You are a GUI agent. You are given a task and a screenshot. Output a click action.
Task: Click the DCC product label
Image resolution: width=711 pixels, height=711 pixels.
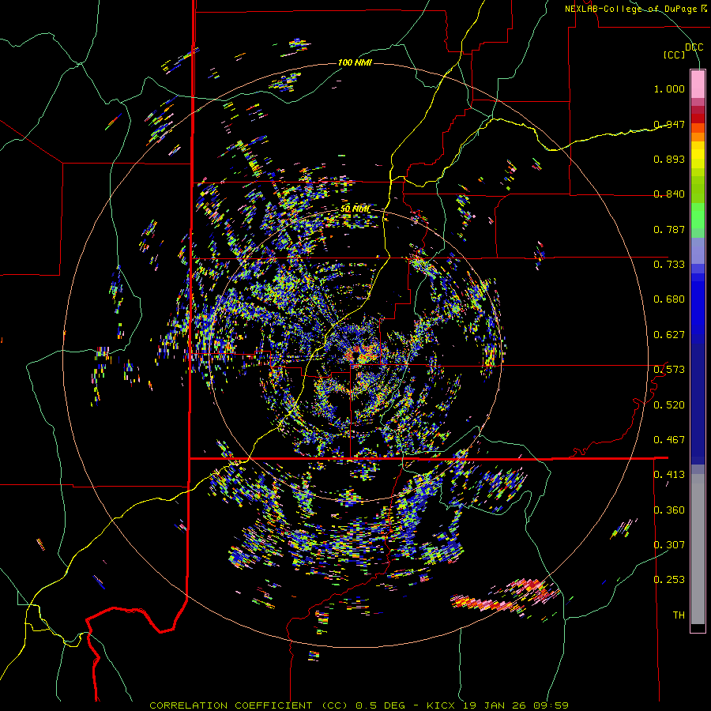[694, 47]
